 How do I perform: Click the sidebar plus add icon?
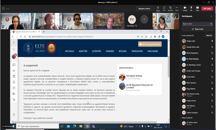click(14, 115)
